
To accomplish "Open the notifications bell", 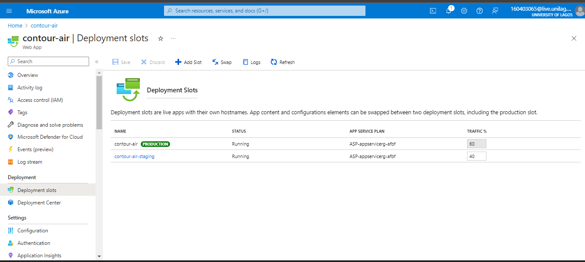I will (449, 11).
